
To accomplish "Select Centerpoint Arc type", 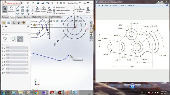I will [5, 39].
